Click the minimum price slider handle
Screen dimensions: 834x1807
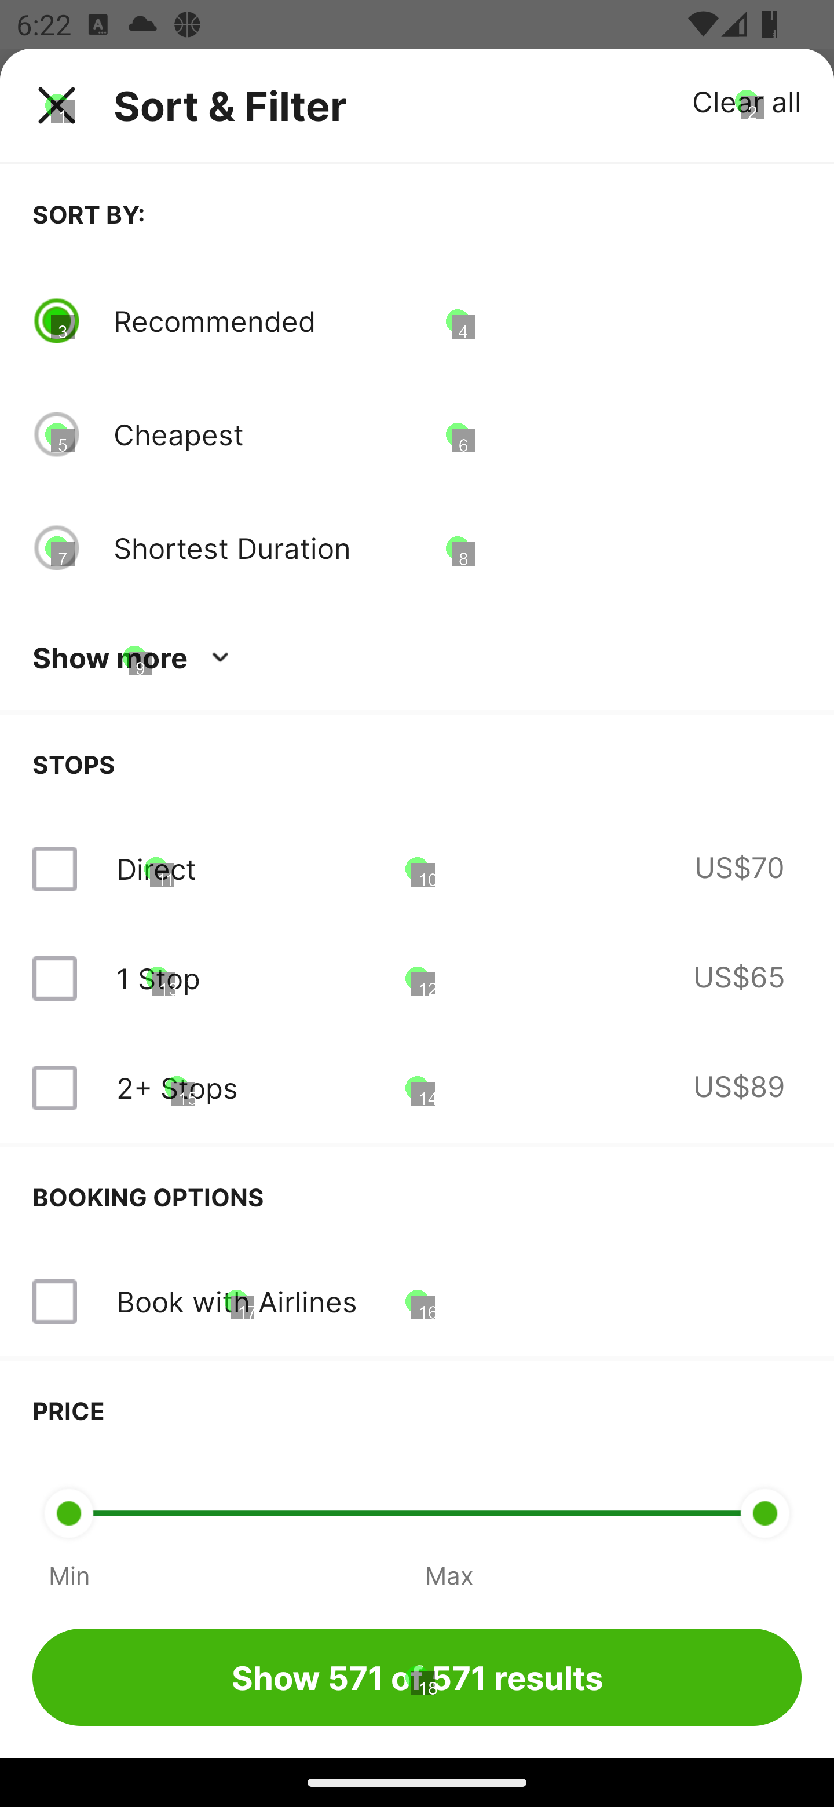tap(69, 1513)
